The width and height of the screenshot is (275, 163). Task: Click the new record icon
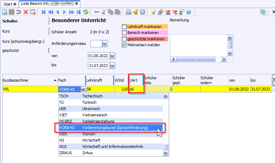click(x=5, y=12)
